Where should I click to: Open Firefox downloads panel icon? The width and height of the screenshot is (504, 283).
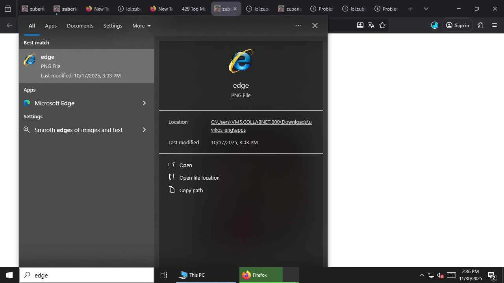(360, 25)
